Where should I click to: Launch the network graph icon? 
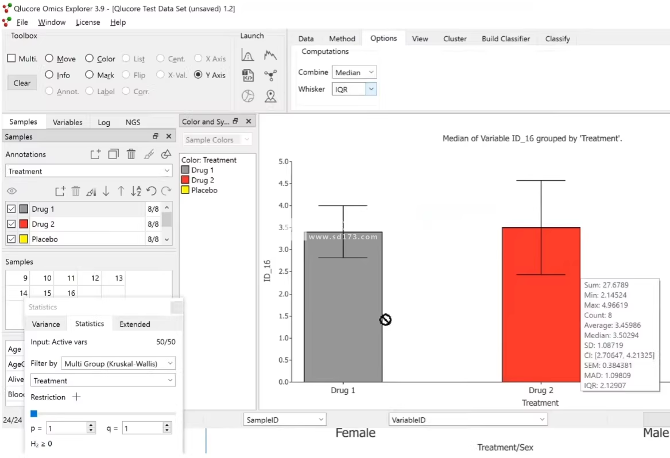[x=270, y=75]
